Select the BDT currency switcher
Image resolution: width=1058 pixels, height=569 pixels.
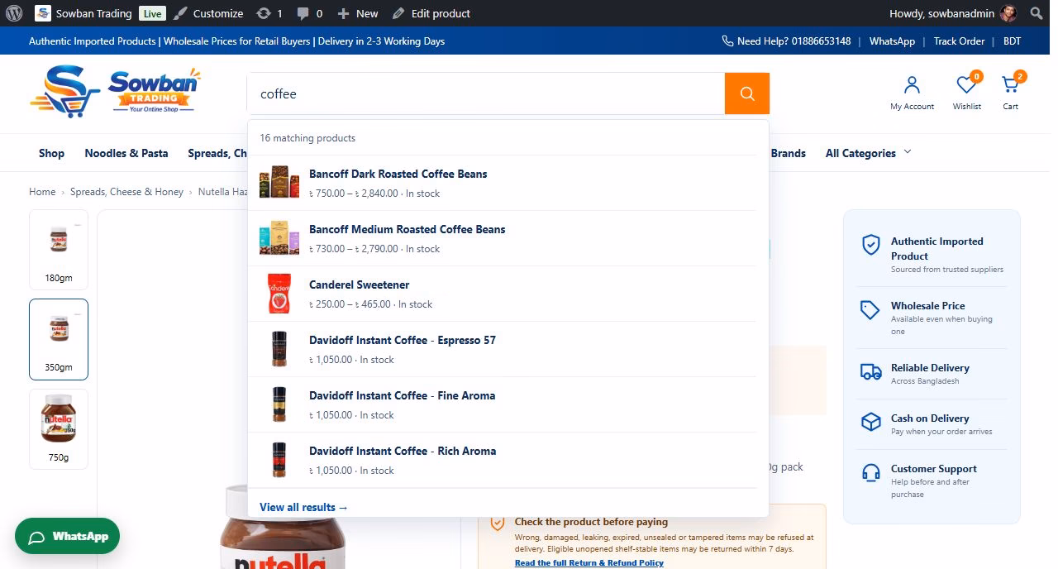pos(1012,41)
